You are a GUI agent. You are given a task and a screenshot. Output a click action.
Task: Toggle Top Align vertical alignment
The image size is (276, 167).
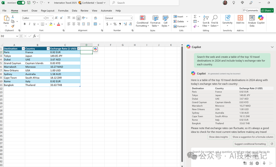[x=69, y=18]
